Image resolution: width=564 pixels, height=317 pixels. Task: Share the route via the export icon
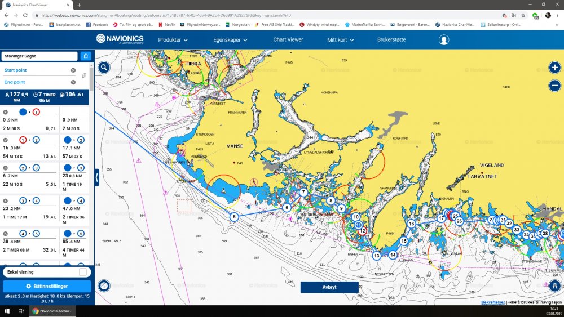click(86, 56)
